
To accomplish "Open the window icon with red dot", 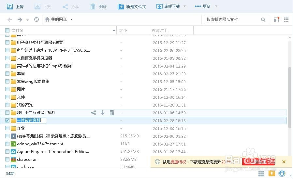I will tap(277, 19).
